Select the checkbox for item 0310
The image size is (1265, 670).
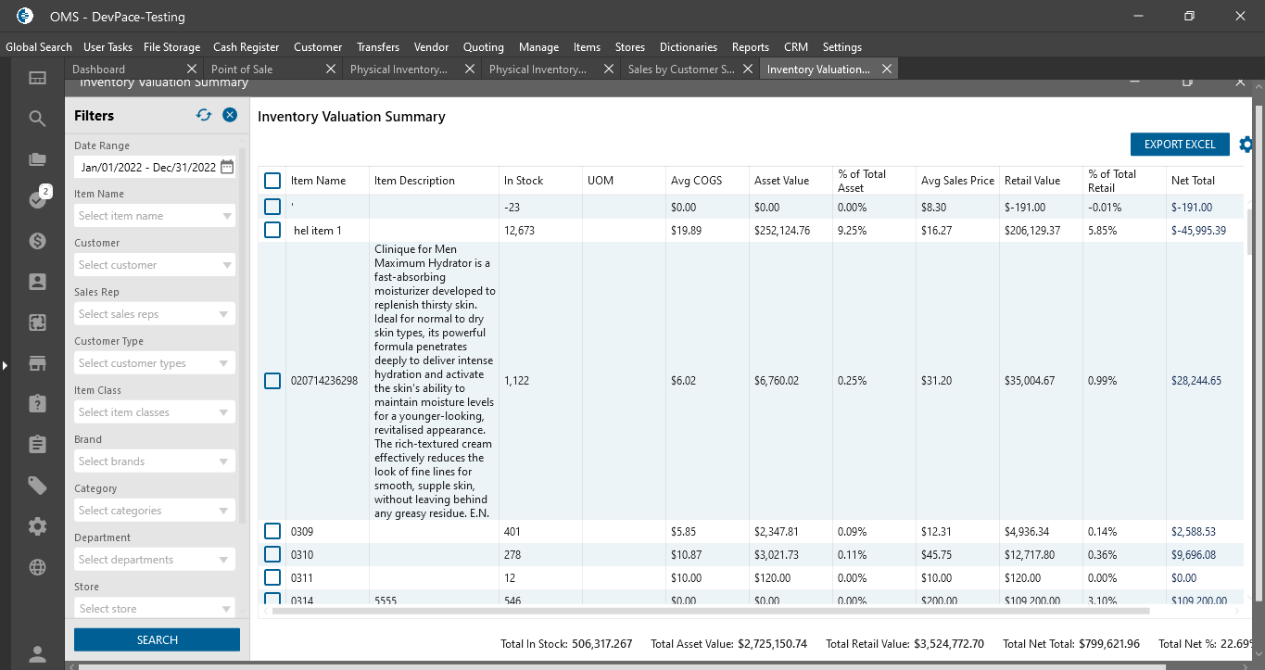[272, 554]
